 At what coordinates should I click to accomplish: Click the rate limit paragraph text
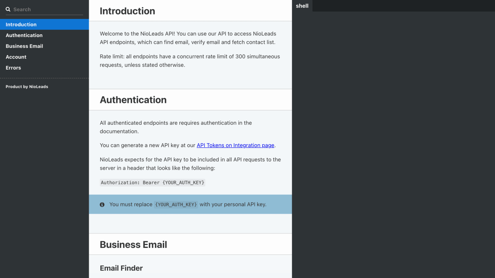(190, 61)
